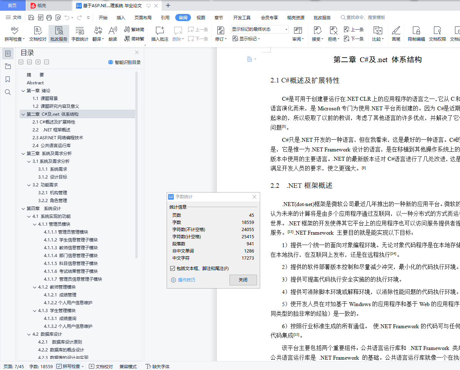The height and width of the screenshot is (370, 460).
Task: Open the 操作技巧 link in dialog
Action: click(183, 280)
